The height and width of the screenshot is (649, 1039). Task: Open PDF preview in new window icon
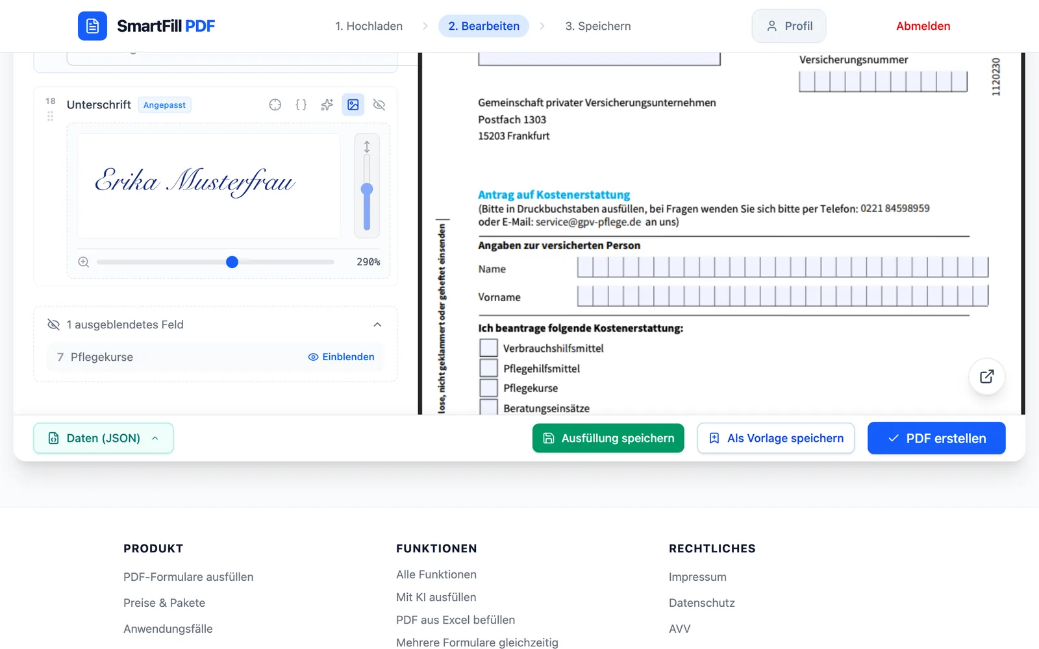tap(987, 376)
